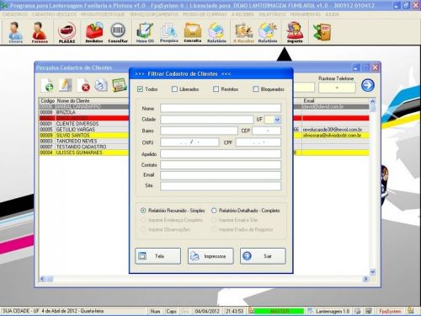Click the Relatório icon beside A Receber

[x=268, y=32]
